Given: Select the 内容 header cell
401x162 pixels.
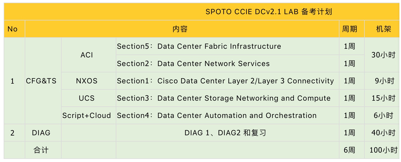Looking at the screenshot, I should (182, 29).
